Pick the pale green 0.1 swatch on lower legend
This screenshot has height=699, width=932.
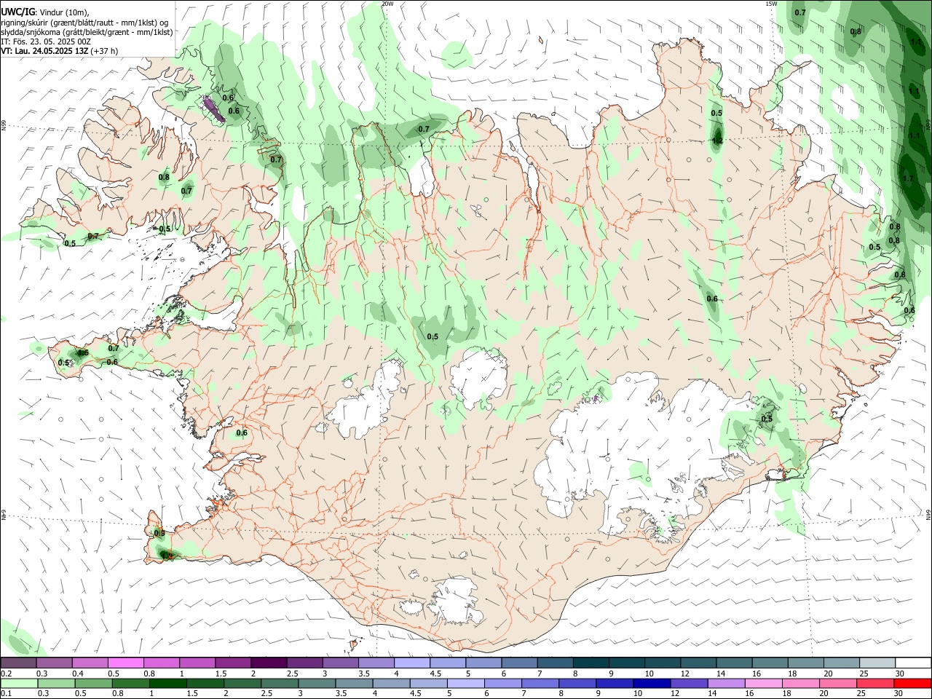(x=19, y=683)
